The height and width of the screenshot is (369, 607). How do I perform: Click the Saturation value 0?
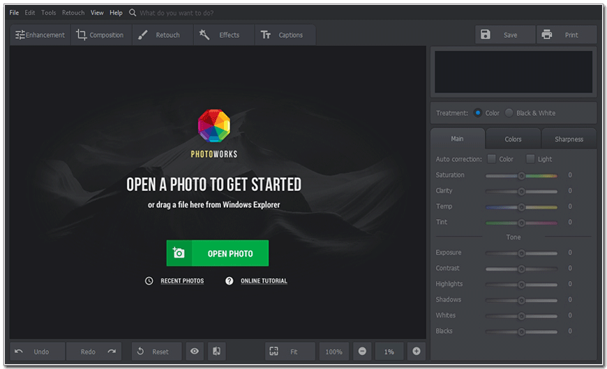570,175
